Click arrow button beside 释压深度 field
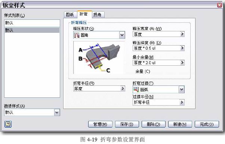The height and width of the screenshot is (144, 225). tap(182, 48)
